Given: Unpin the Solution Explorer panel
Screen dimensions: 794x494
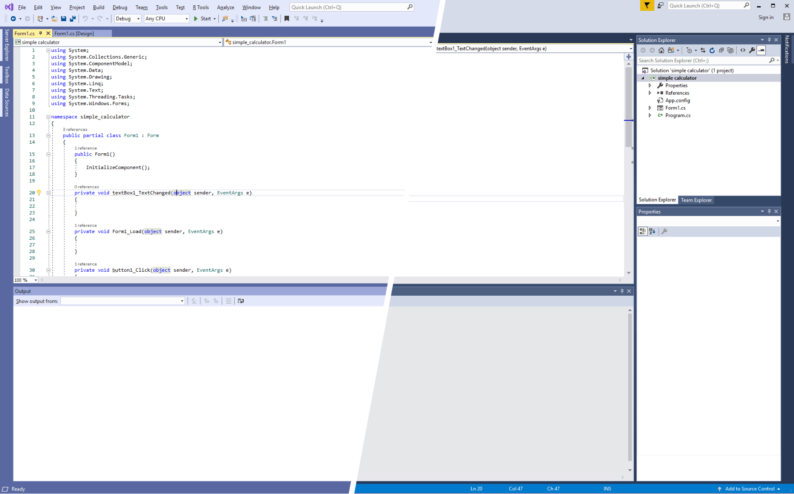Looking at the screenshot, I should pyautogui.click(x=769, y=40).
